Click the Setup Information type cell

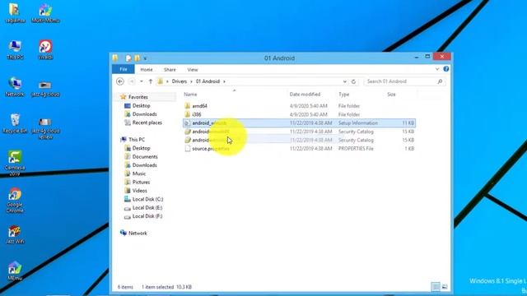pos(358,123)
